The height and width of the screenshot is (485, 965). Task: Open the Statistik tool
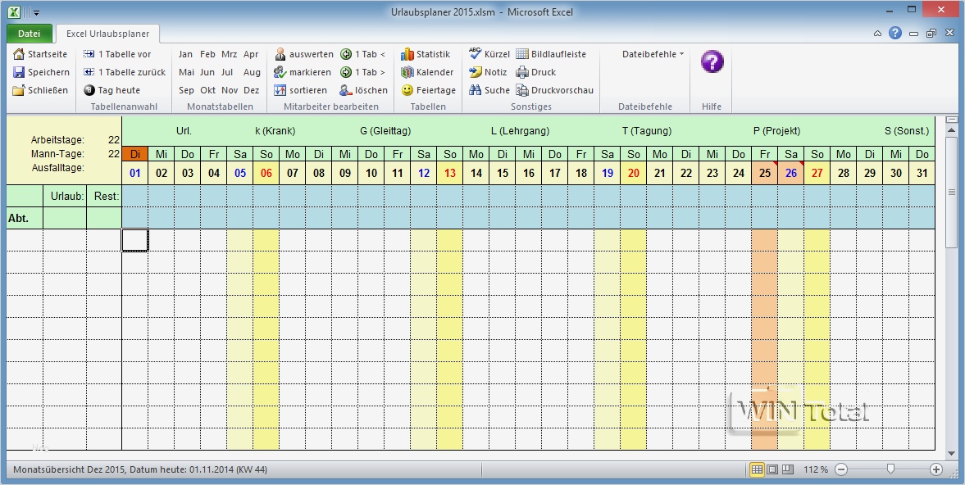click(427, 54)
